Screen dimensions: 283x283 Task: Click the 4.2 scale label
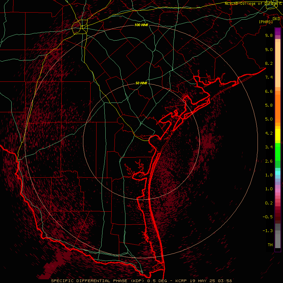pos(269,133)
